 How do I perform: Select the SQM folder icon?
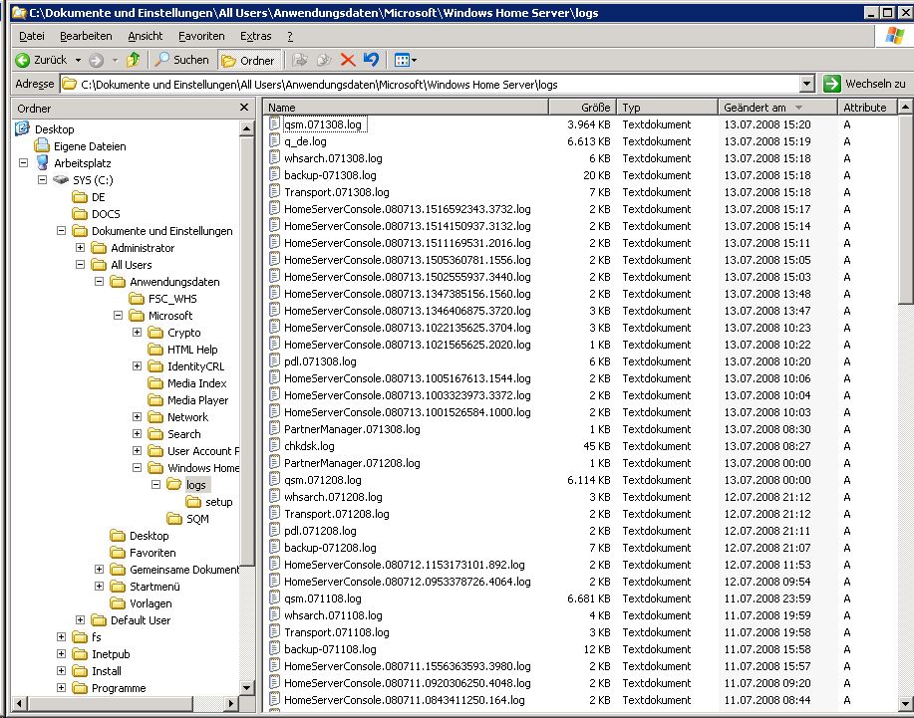click(x=174, y=519)
